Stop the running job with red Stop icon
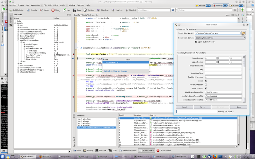This screenshot has height=159, width=255. click(53, 10)
